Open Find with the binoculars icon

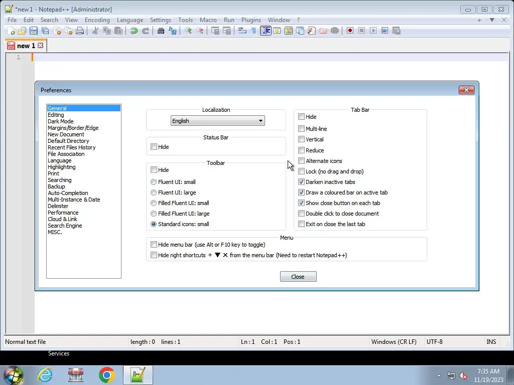coord(161,31)
